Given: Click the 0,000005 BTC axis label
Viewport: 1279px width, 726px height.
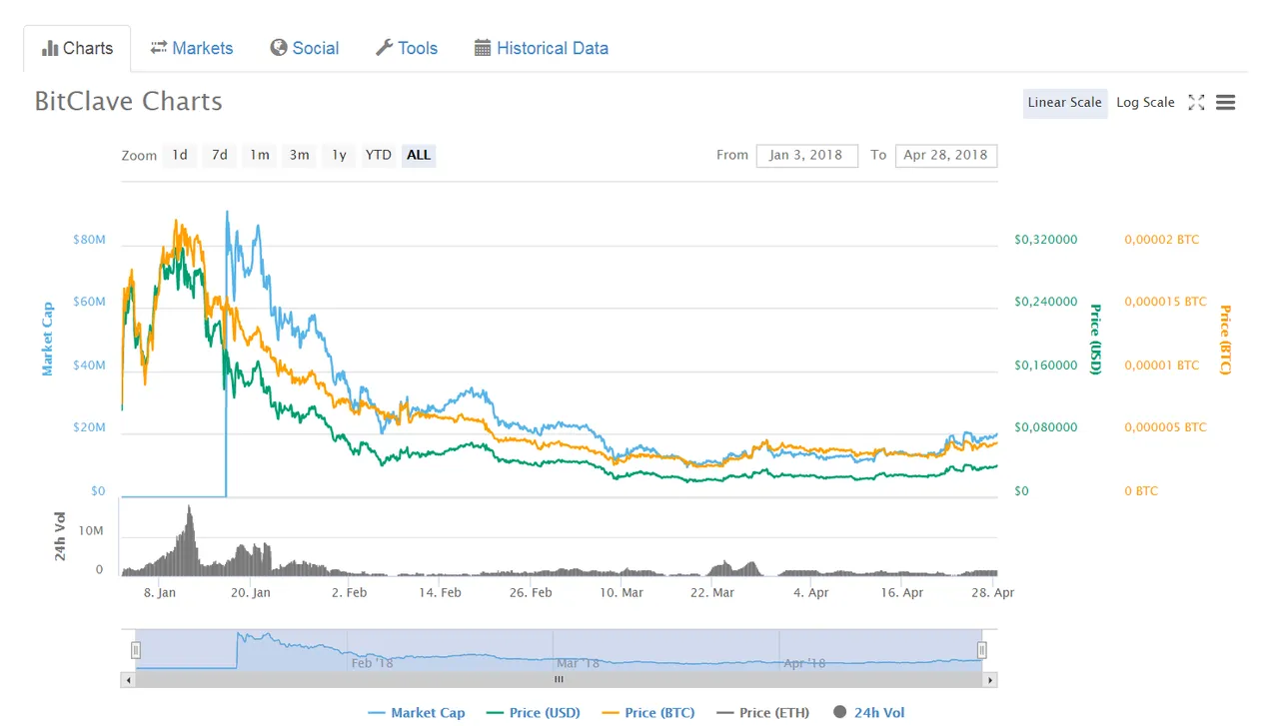Looking at the screenshot, I should (1166, 427).
